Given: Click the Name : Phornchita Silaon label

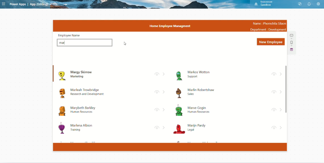Looking at the screenshot, I should (x=270, y=23).
